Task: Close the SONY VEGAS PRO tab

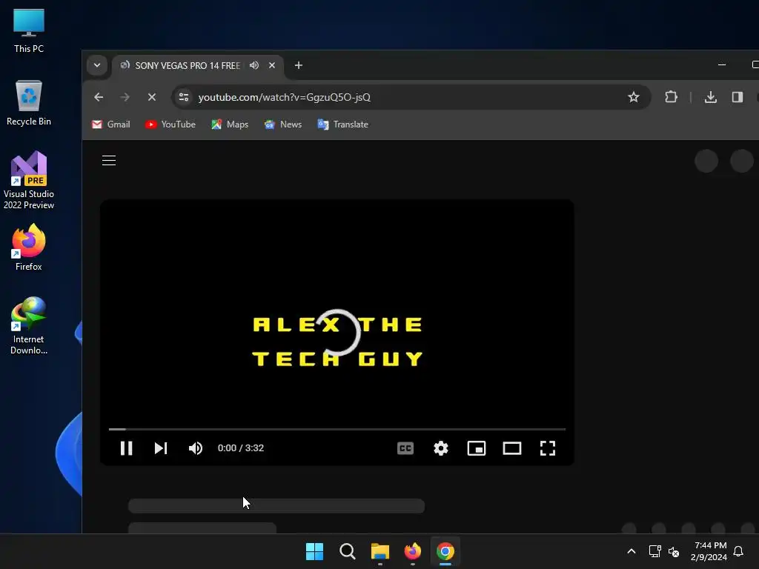Action: point(272,65)
